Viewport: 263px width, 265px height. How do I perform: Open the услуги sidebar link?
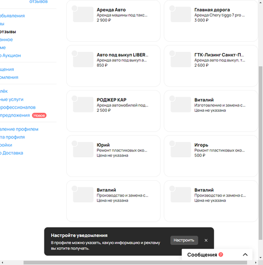coord(12,100)
